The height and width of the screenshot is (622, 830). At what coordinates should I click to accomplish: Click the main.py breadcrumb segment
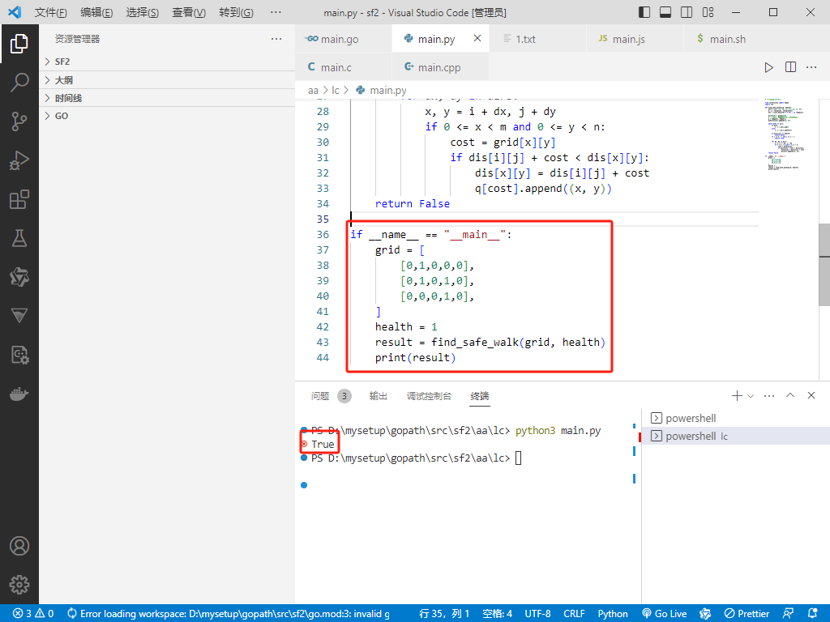click(381, 91)
